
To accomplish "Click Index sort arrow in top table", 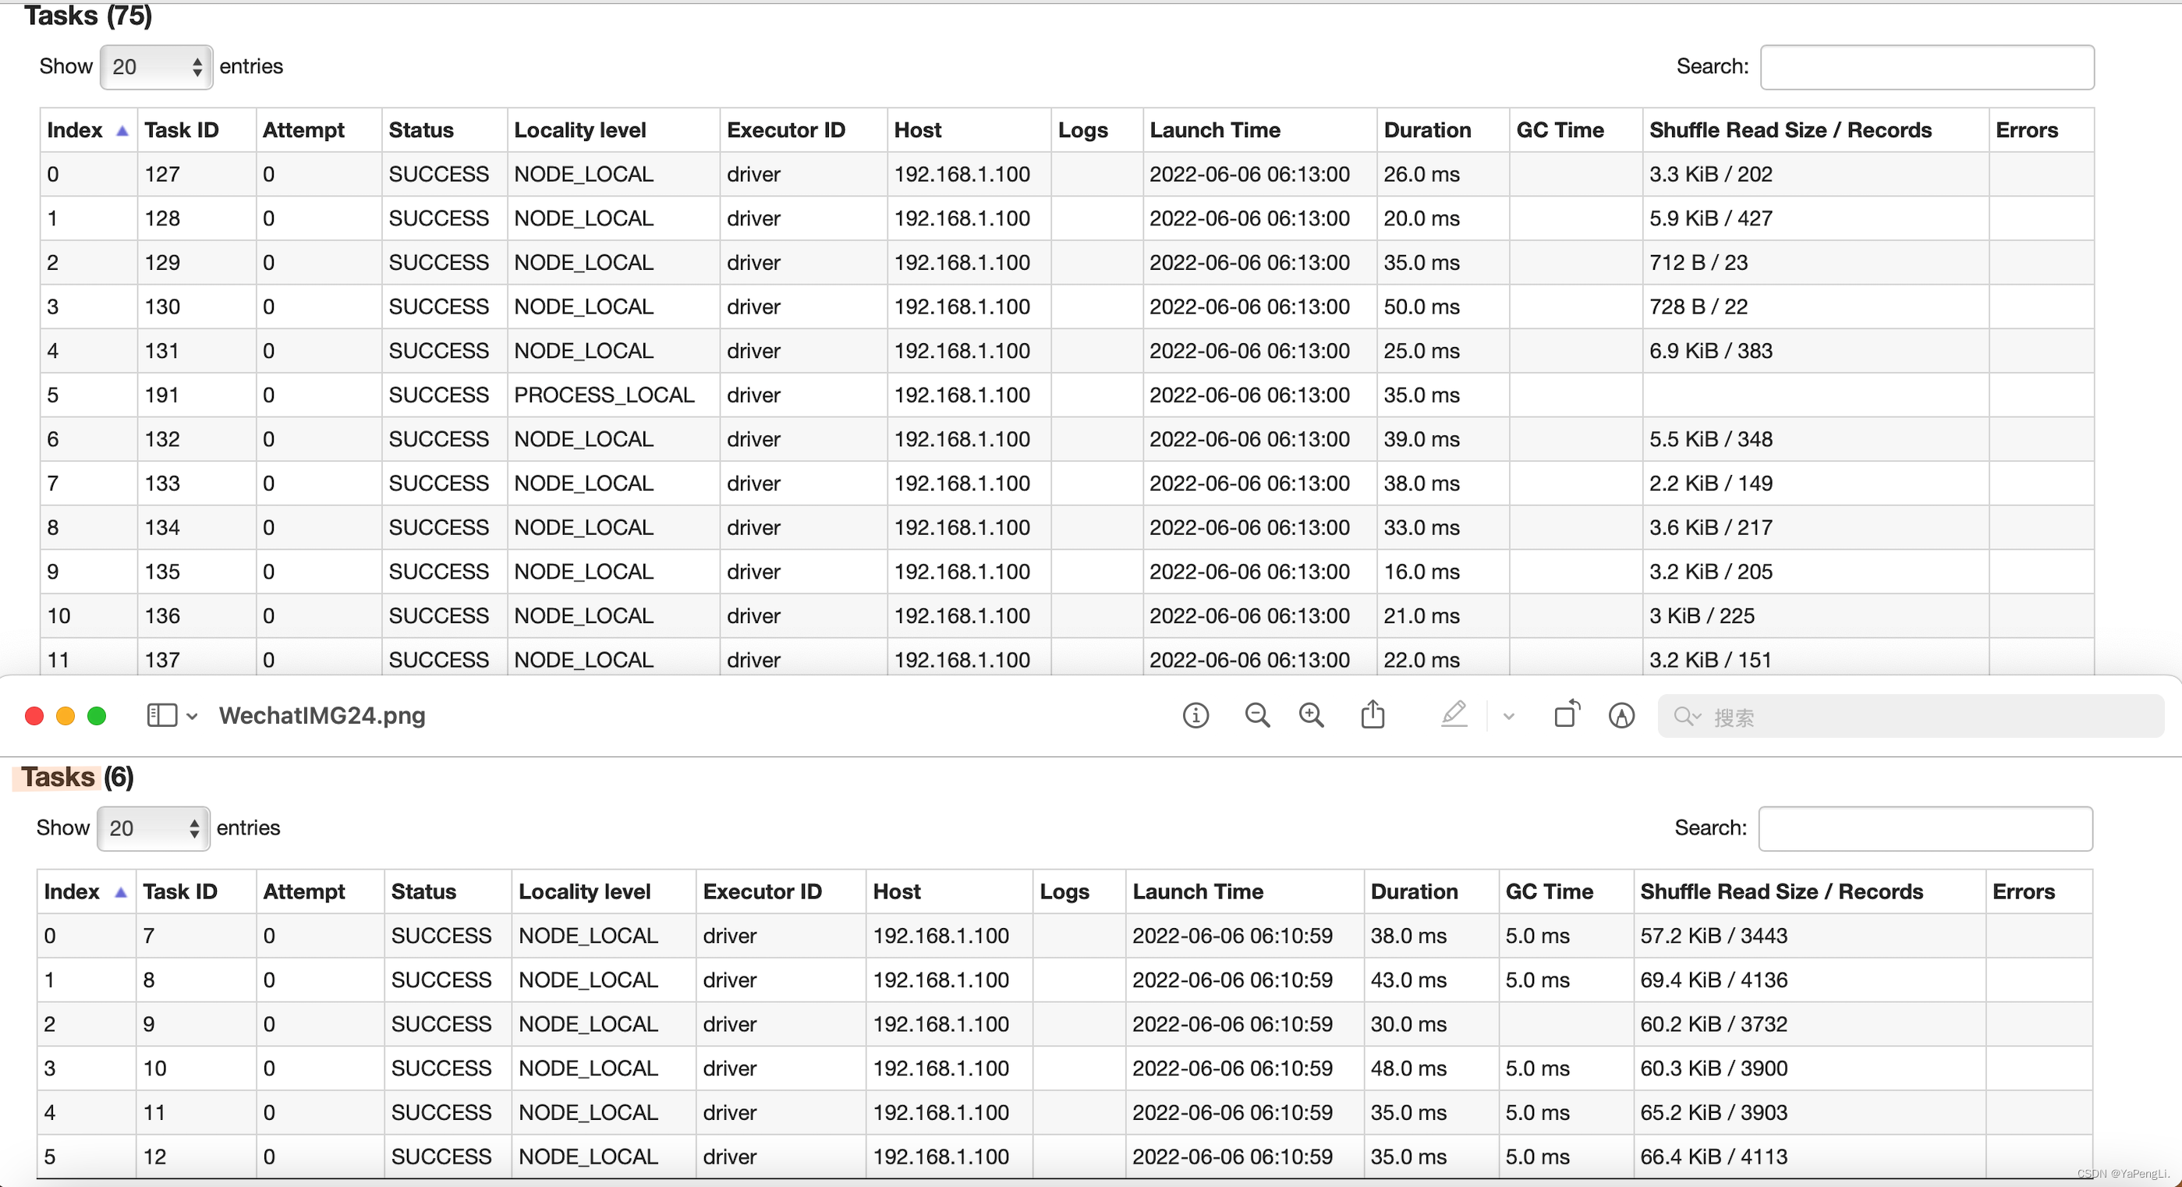I will point(122,130).
